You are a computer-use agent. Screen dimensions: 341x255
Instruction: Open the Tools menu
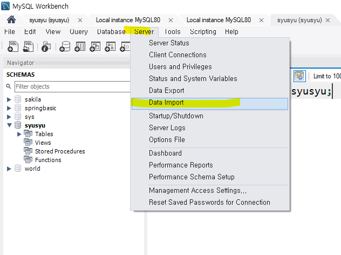pyautogui.click(x=173, y=32)
